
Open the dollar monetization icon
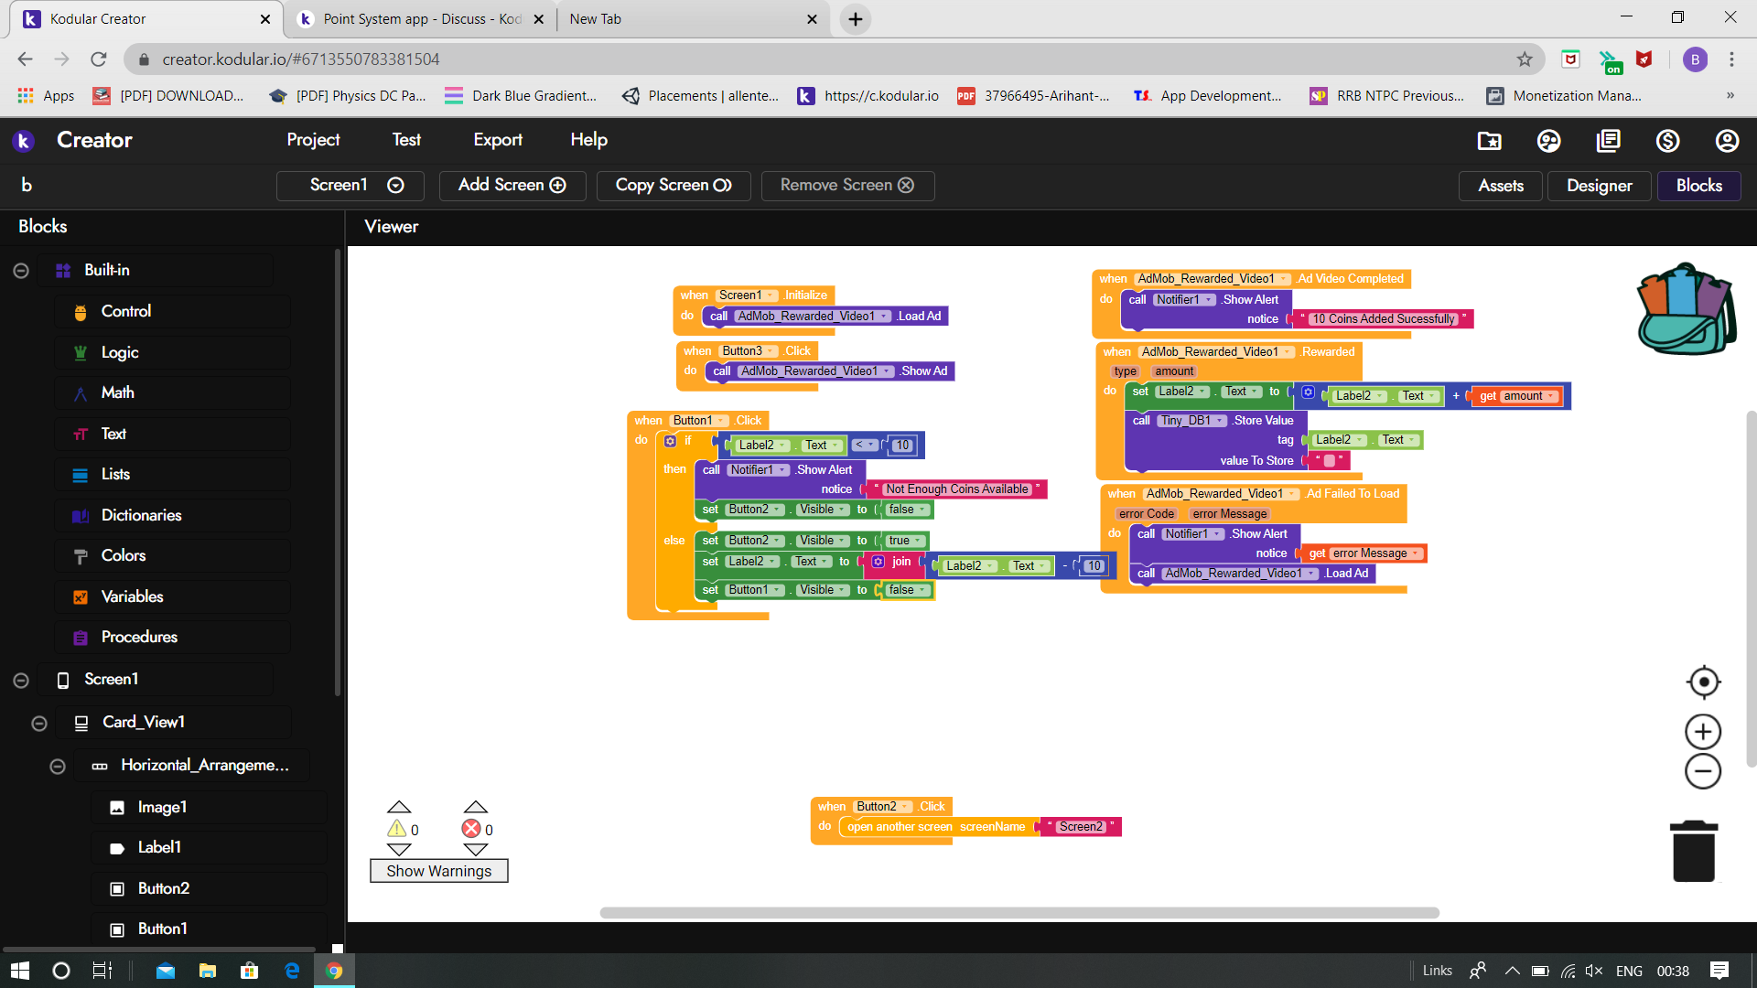1667,141
